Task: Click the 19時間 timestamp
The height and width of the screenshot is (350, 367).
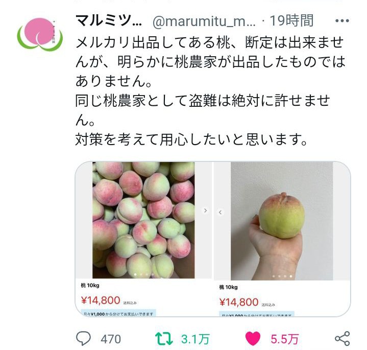Action: 291,20
